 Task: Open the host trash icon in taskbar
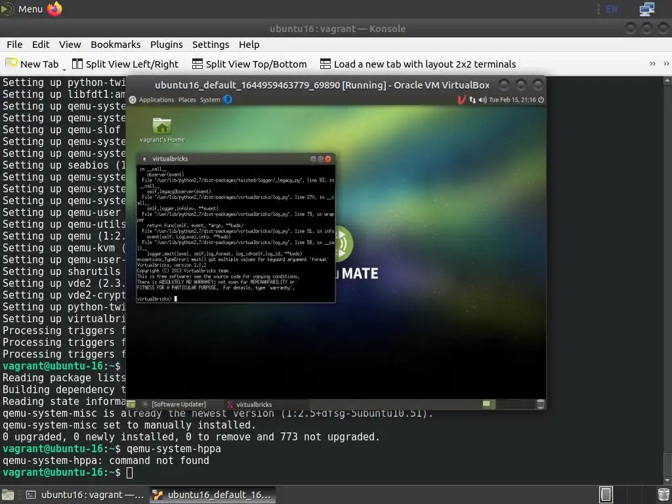(x=663, y=495)
